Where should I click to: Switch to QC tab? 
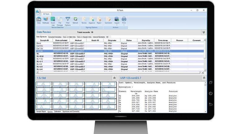(108, 37)
